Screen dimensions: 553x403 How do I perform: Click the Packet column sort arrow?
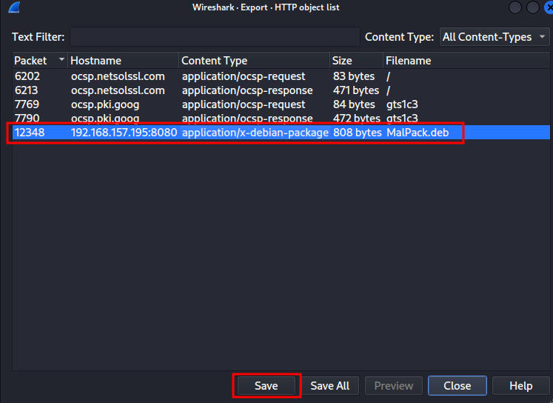pyautogui.click(x=61, y=59)
